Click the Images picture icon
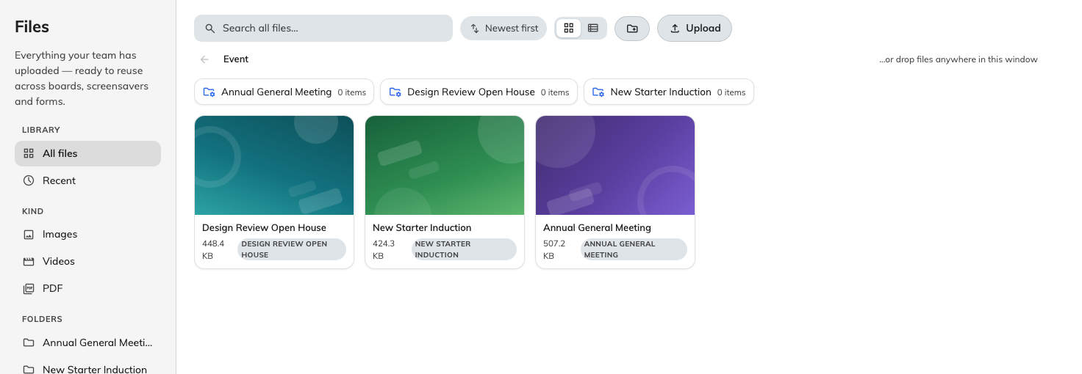This screenshot has height=374, width=1082. 29,235
